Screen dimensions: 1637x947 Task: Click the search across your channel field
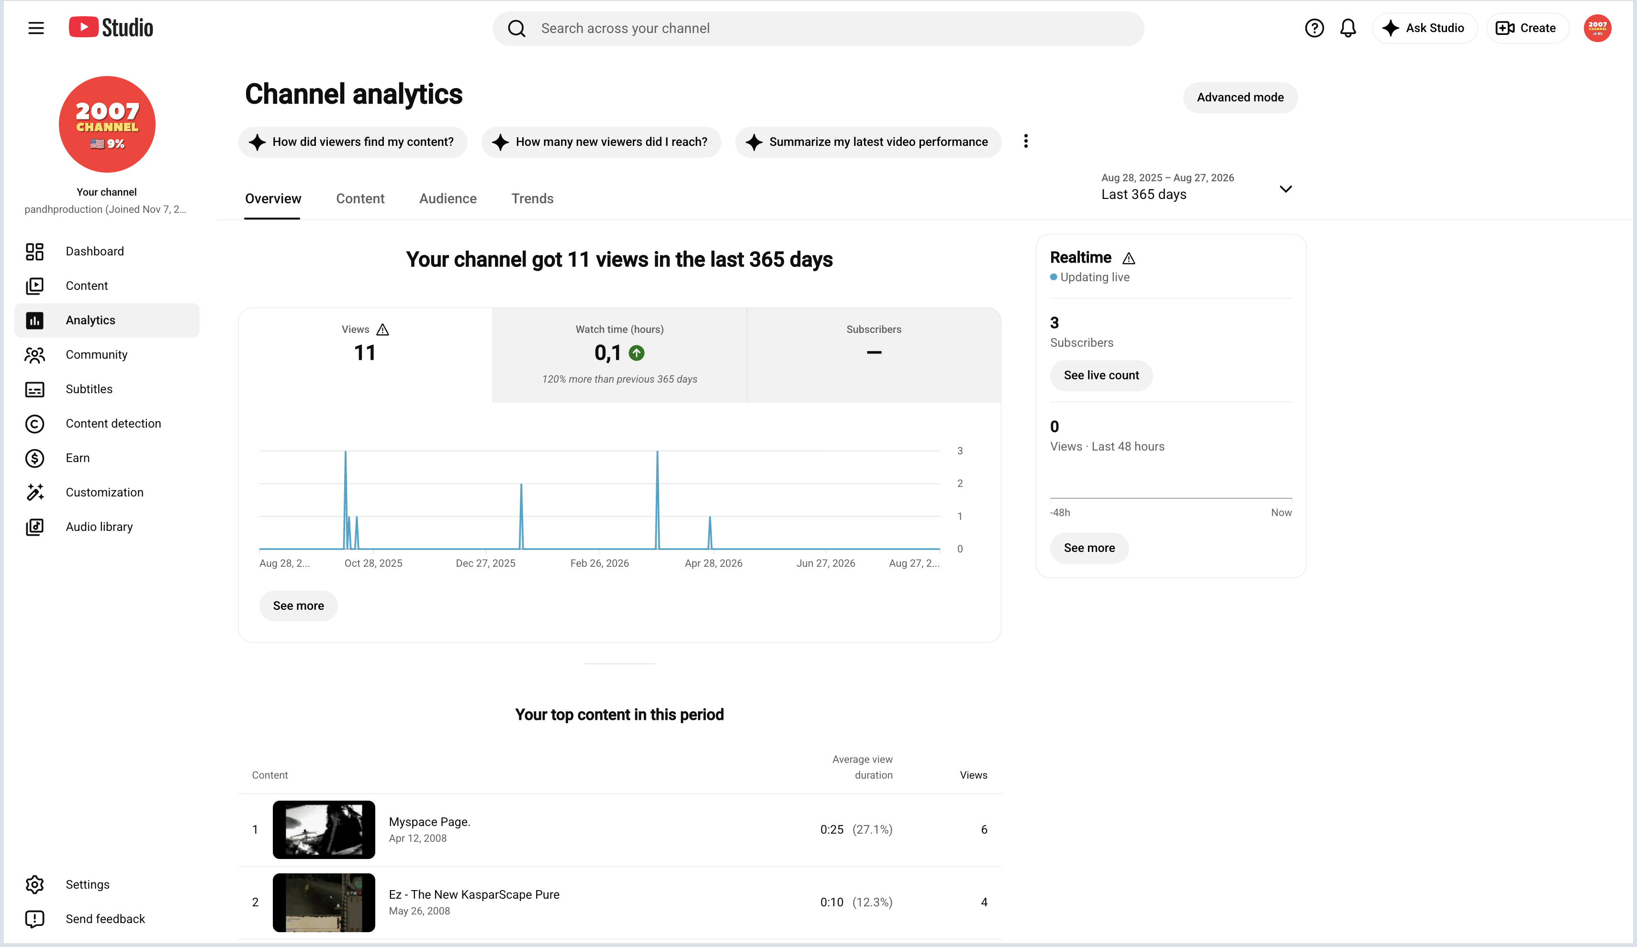tap(818, 29)
